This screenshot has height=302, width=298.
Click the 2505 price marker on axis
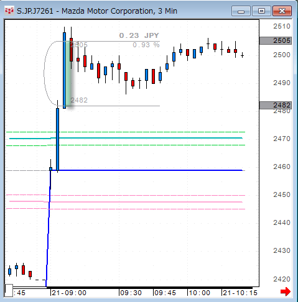276,40
